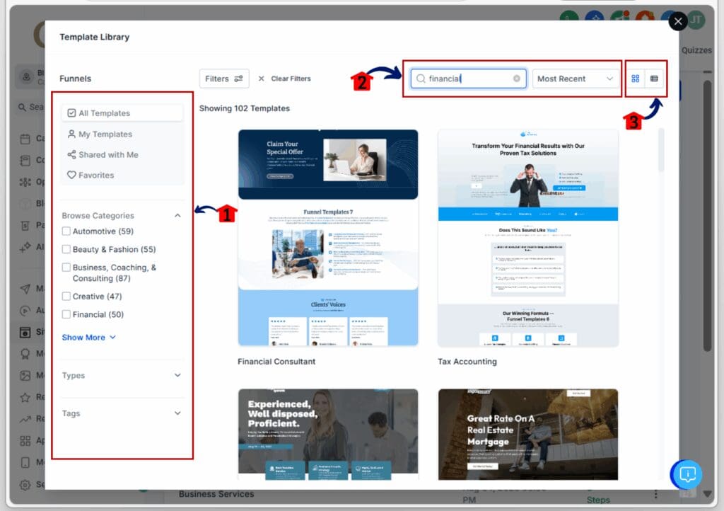This screenshot has width=724, height=511.
Task: Clear search field with X icon
Action: [517, 79]
